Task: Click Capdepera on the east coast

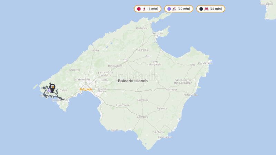Action: (205, 63)
